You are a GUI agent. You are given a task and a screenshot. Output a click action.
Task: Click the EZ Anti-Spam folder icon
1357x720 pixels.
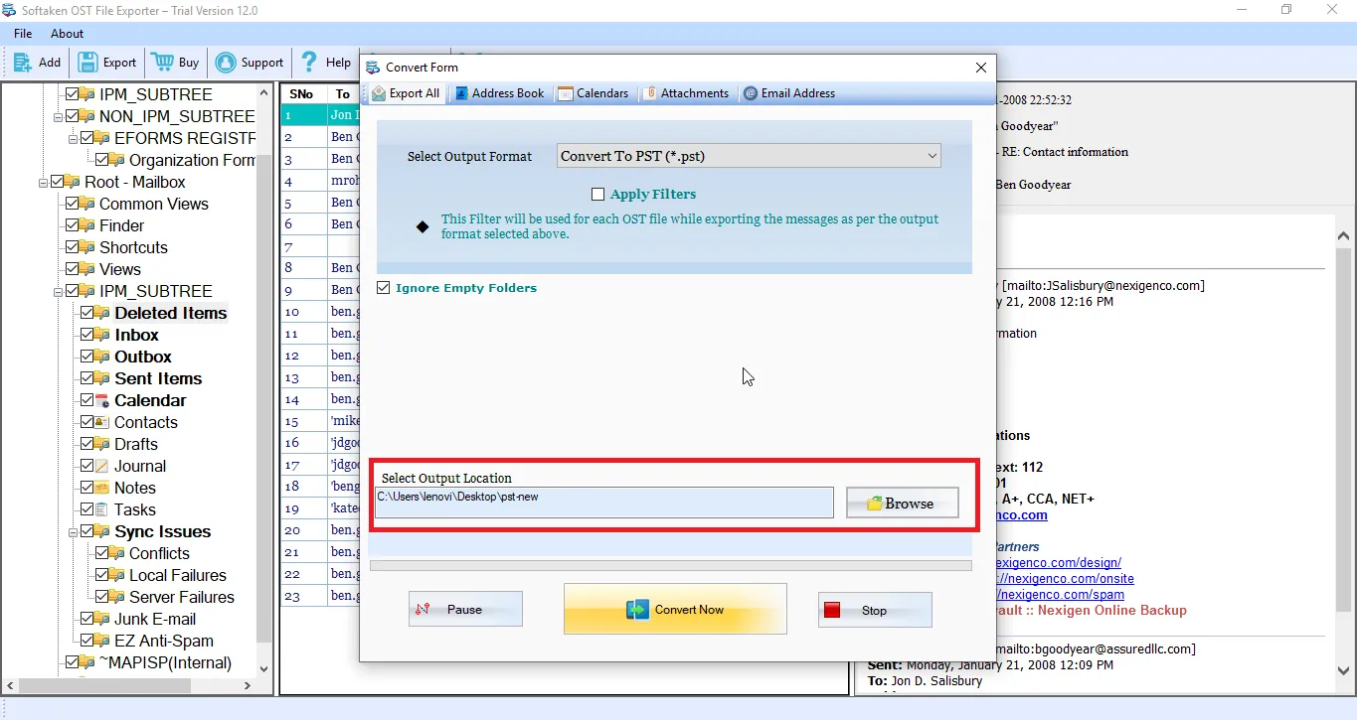coord(103,641)
